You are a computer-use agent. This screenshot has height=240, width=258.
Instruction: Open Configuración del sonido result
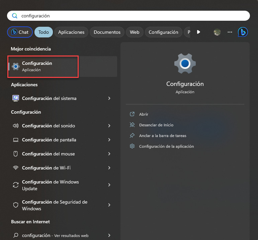coord(62,126)
